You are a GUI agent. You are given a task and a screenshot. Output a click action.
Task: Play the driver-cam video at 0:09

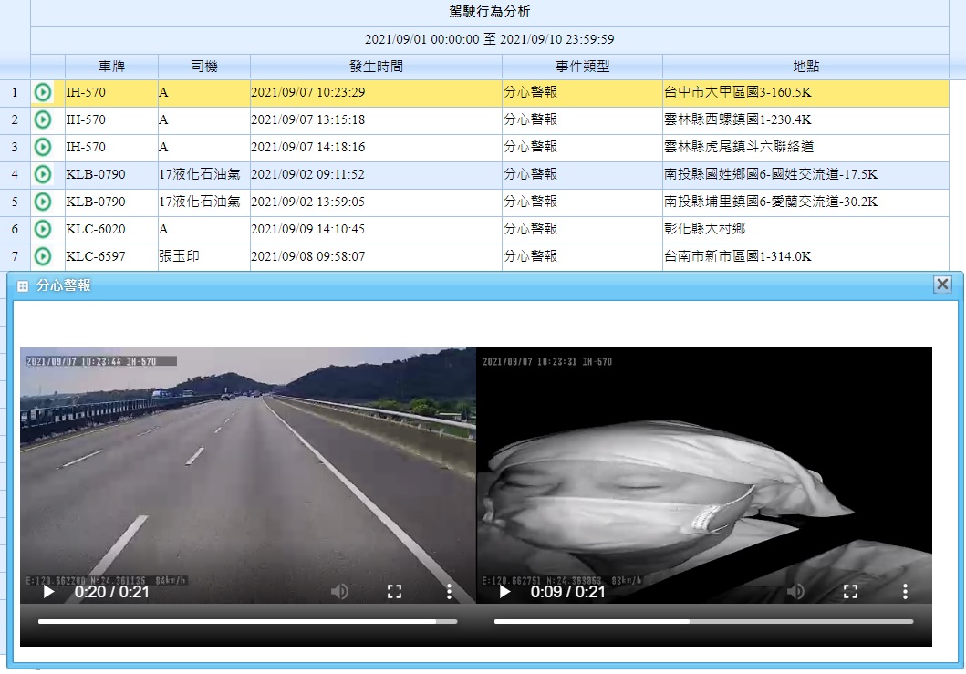(504, 592)
